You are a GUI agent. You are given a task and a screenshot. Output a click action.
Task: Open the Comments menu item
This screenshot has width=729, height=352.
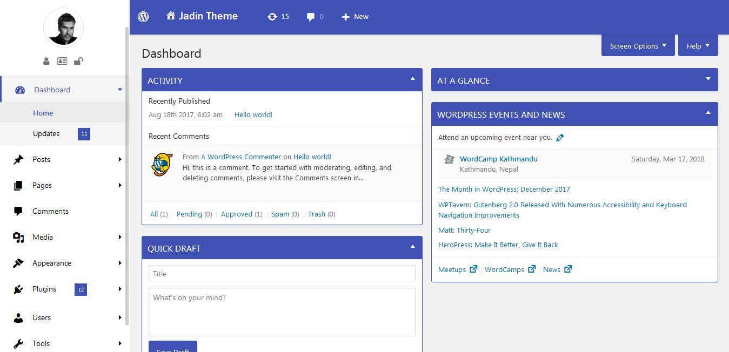(50, 211)
